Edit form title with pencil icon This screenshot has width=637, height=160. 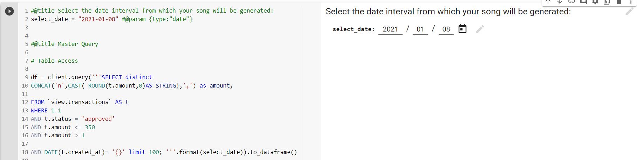[x=629, y=11]
